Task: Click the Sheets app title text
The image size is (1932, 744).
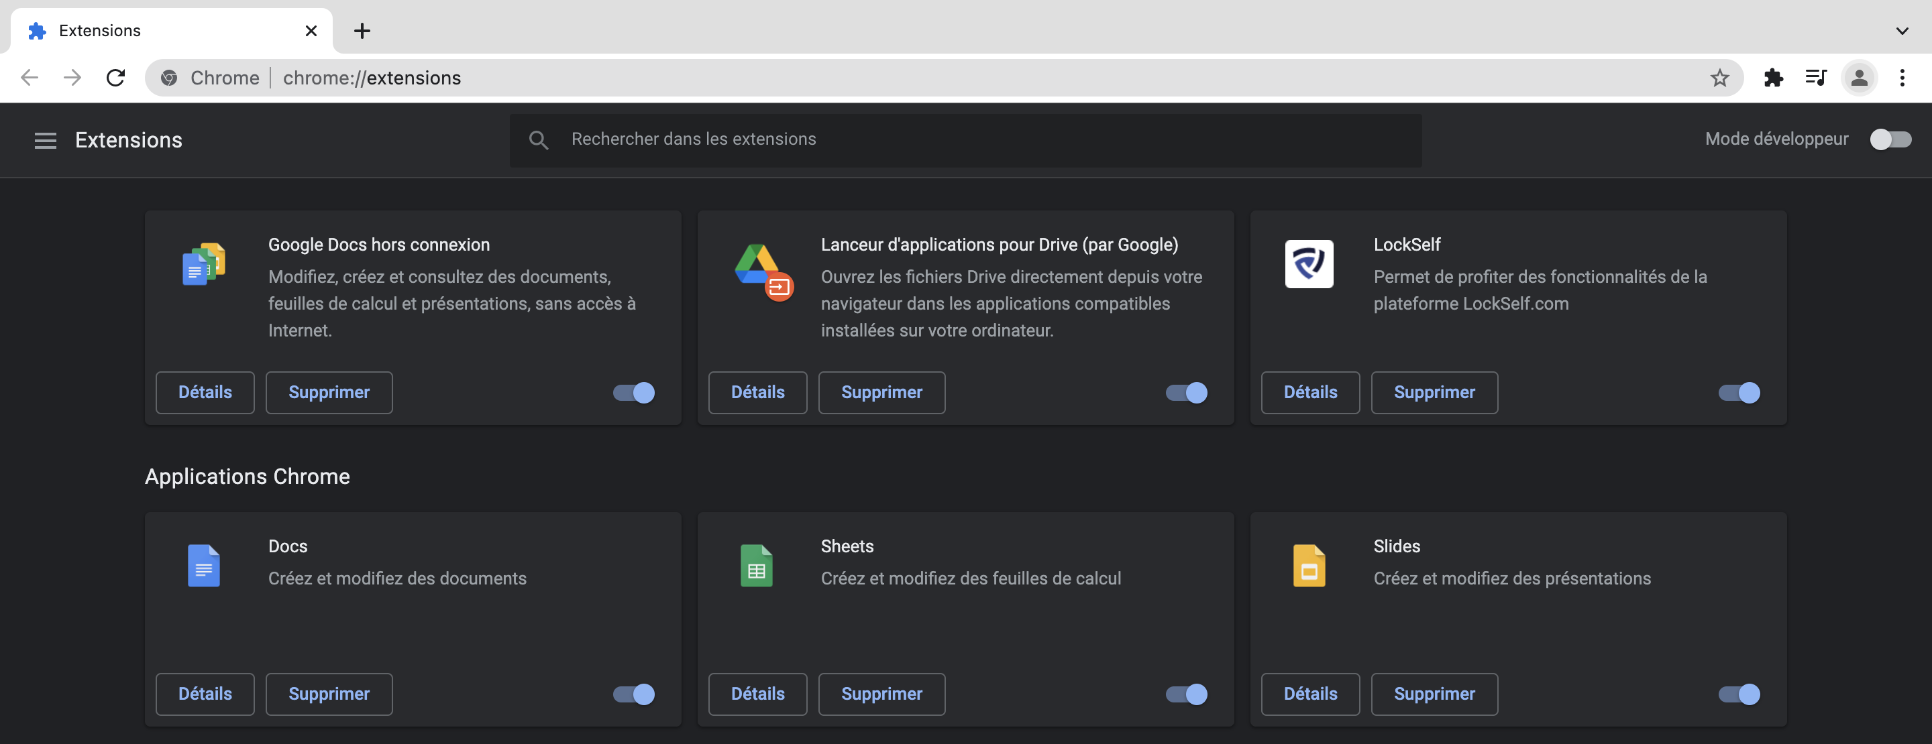Action: [847, 547]
